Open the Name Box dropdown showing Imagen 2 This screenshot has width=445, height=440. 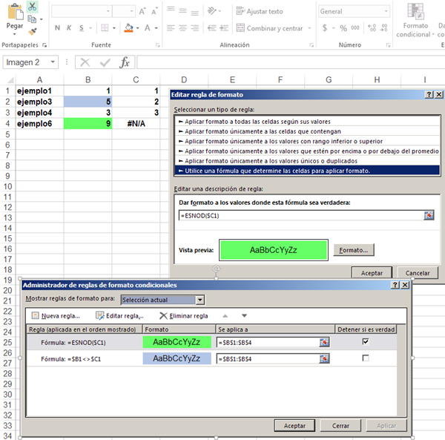pyautogui.click(x=53, y=62)
